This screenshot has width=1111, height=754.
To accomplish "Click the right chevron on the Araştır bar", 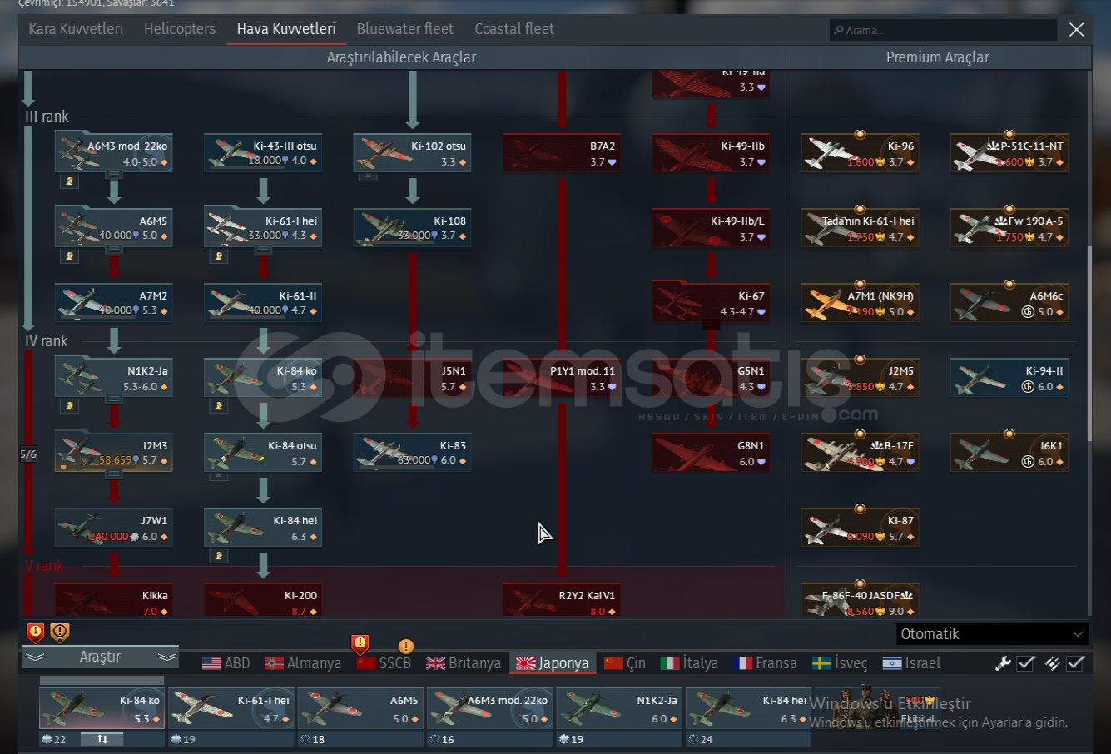I will tap(167, 657).
